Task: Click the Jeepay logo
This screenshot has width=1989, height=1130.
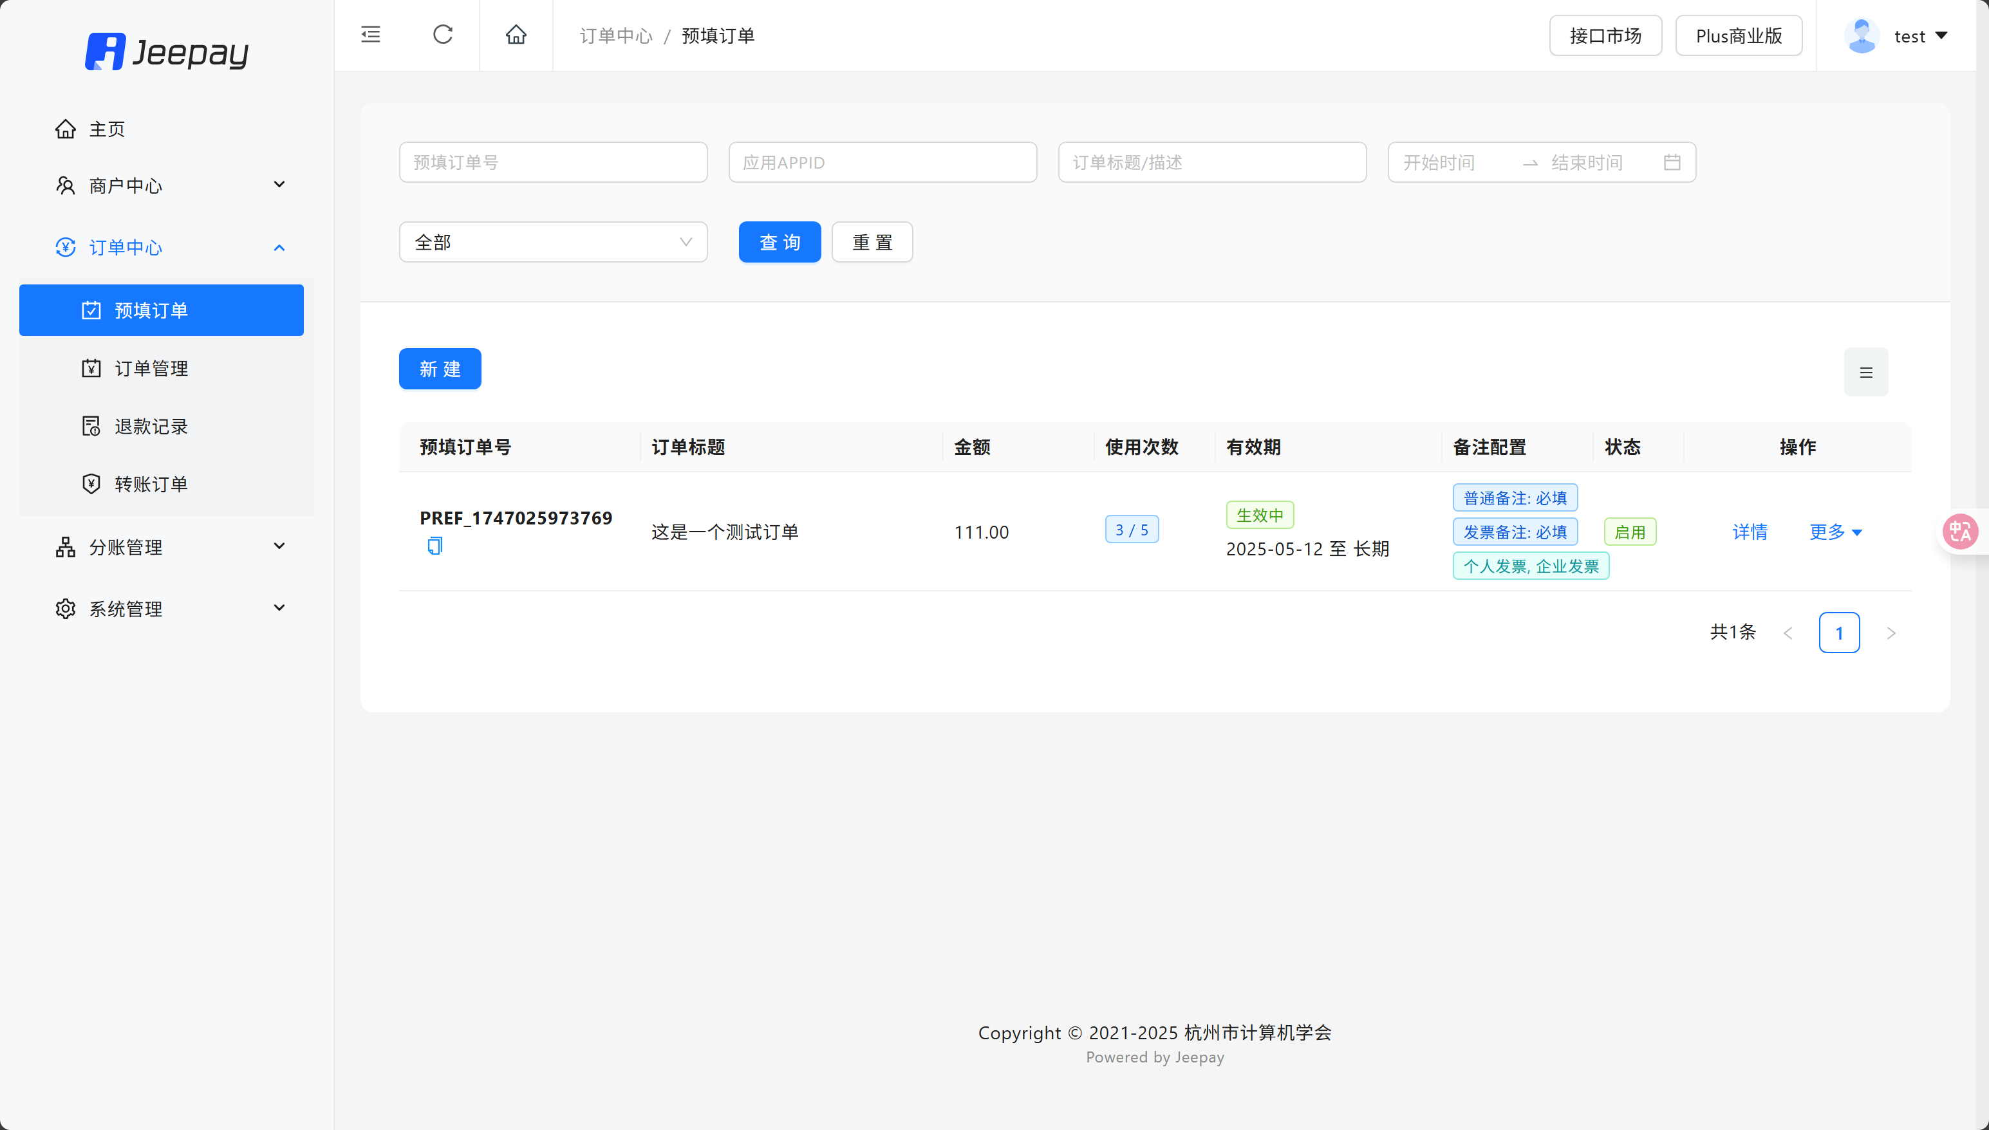Action: click(x=167, y=51)
